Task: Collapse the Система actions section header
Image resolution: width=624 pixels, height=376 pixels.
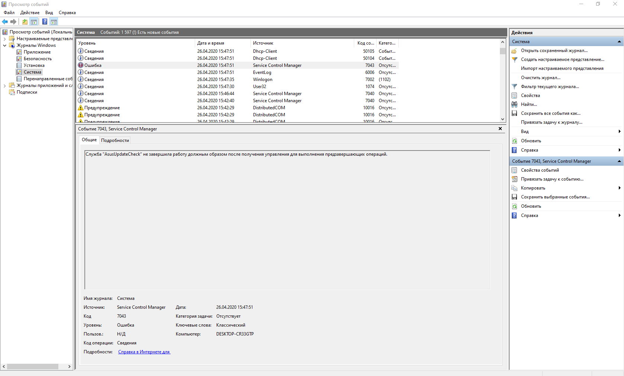Action: point(619,42)
